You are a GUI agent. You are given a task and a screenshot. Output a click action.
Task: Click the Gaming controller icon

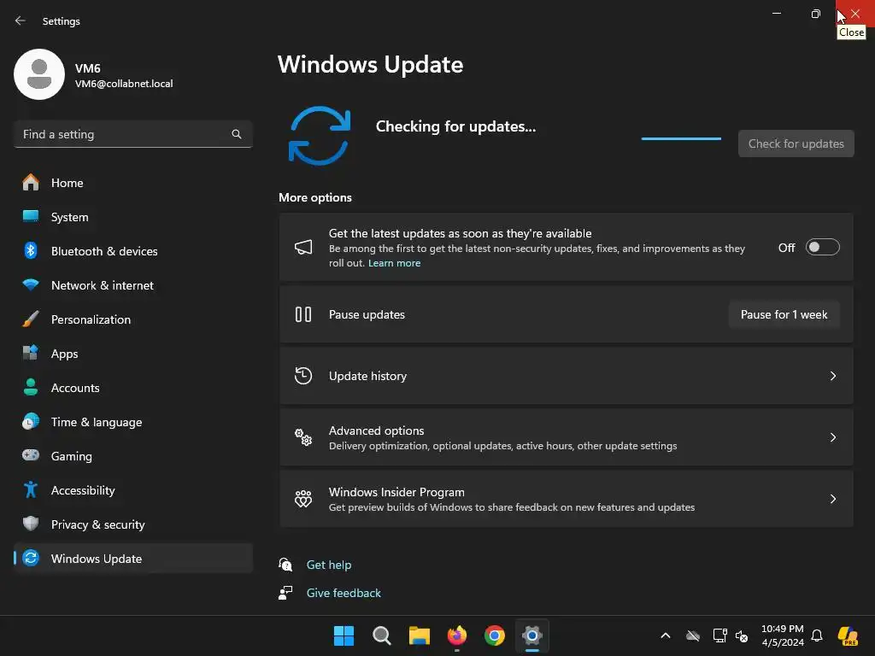coord(31,455)
